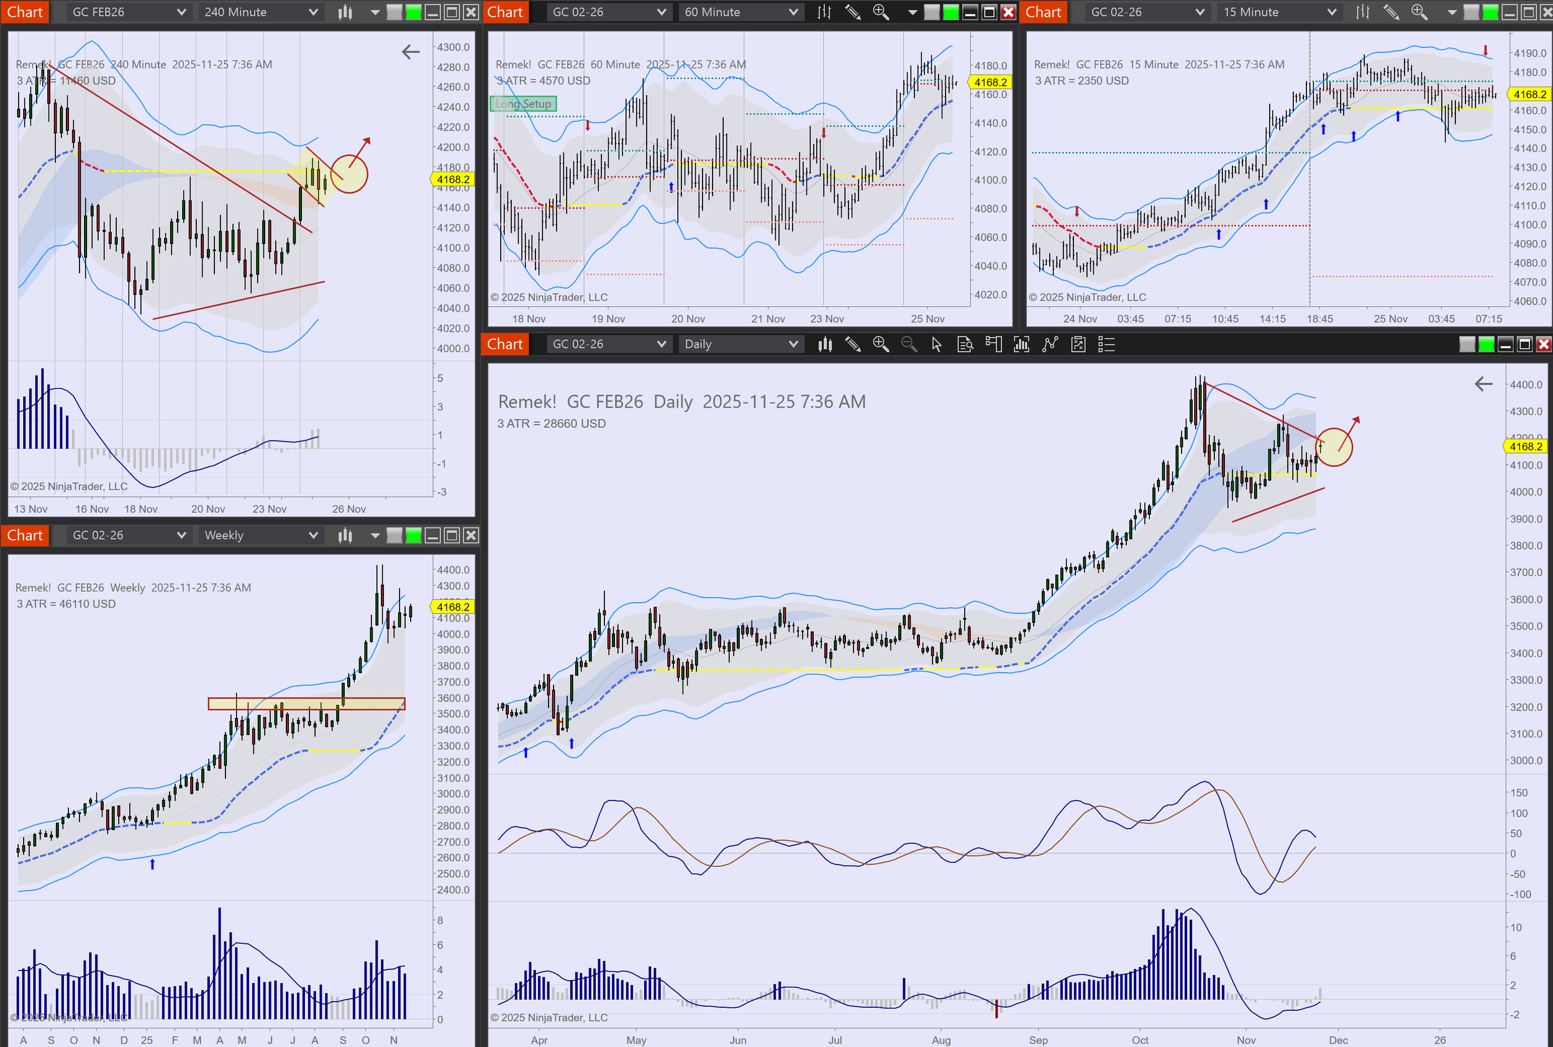Click the Chart tab of Weekly window

25,535
